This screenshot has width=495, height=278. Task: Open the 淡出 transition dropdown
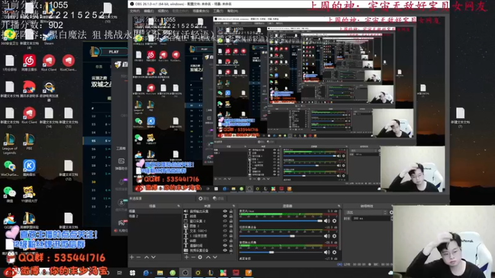tap(366, 213)
